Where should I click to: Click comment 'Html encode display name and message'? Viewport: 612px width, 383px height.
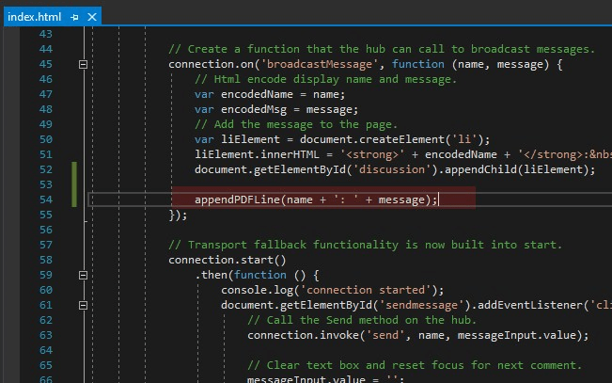326,79
